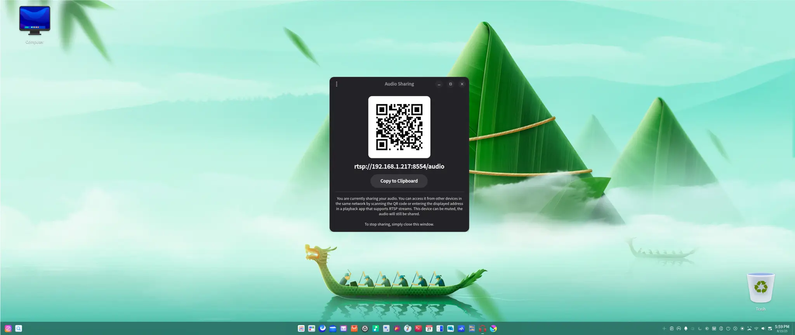Copy the RTSP address to clipboard
Screen dimensions: 795x335
point(399,181)
